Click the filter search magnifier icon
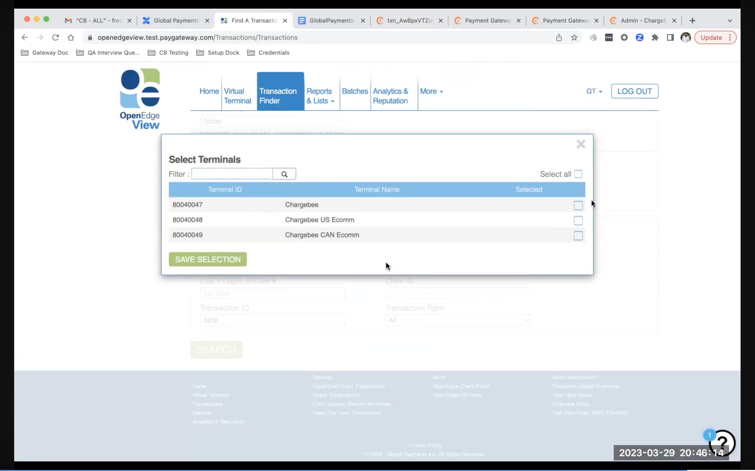The image size is (755, 471). pos(284,174)
